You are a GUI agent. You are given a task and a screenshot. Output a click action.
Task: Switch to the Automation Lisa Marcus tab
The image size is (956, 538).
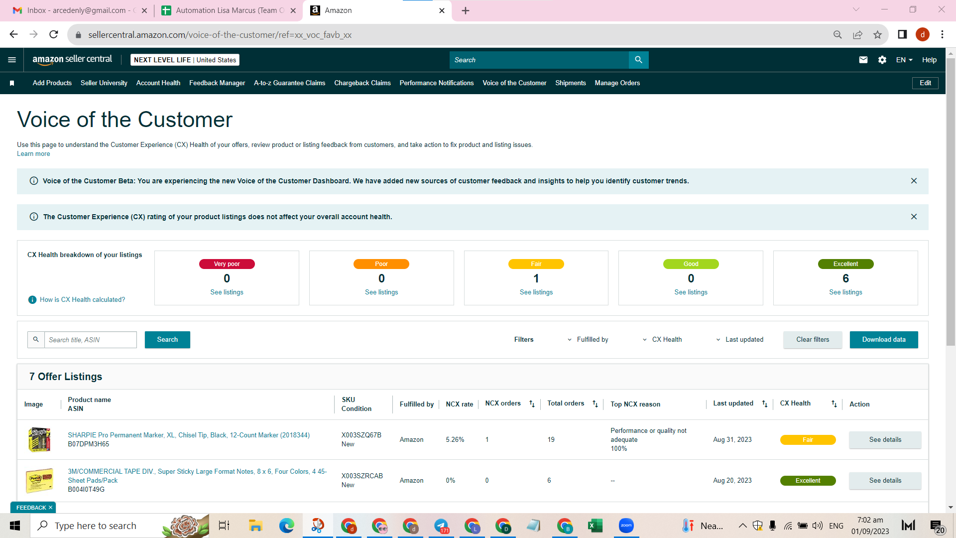point(228,10)
